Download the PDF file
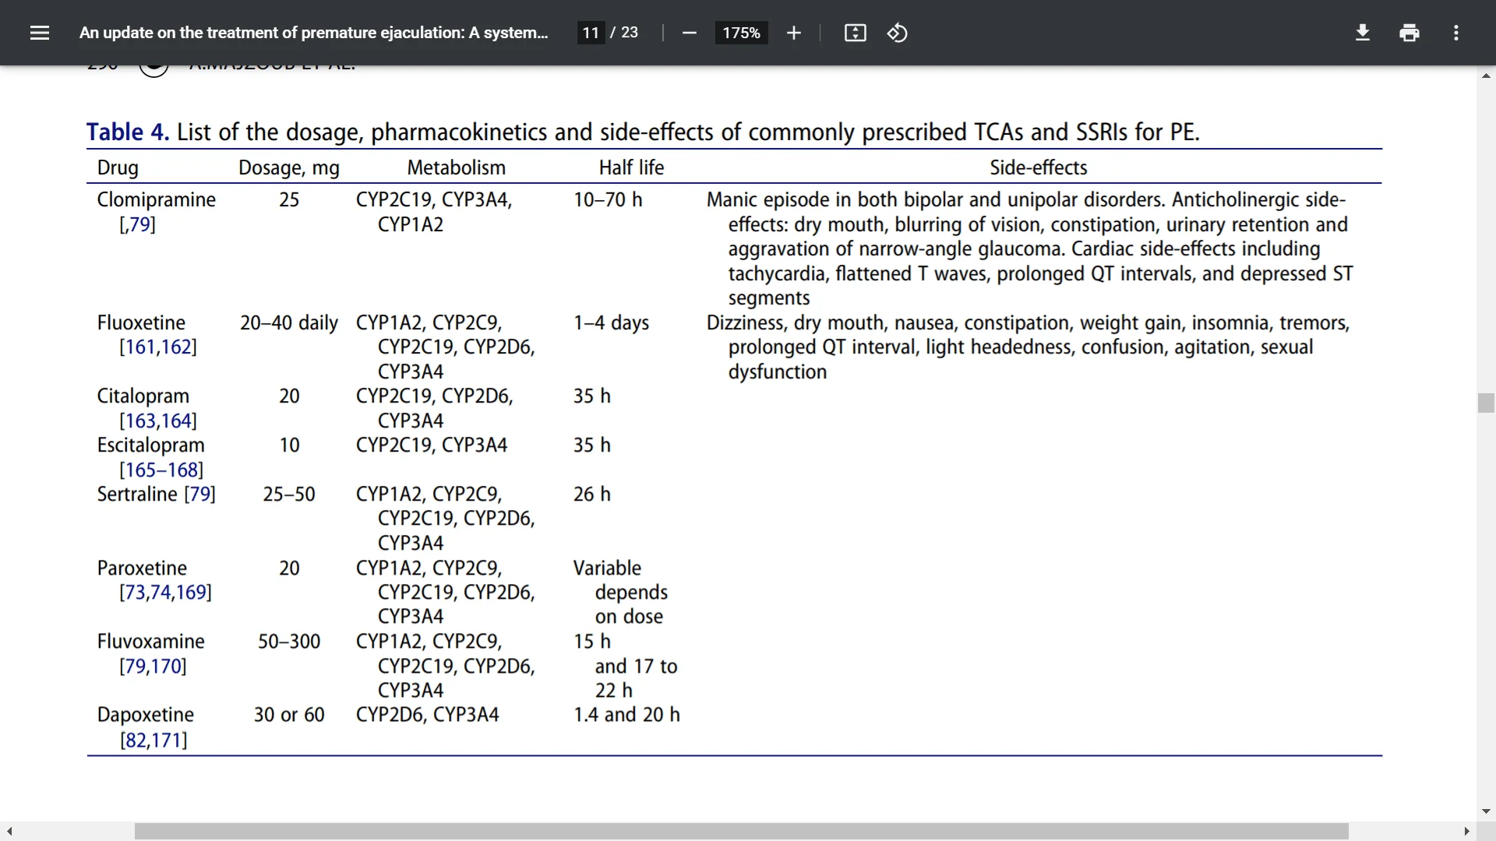1496x841 pixels. click(x=1362, y=33)
